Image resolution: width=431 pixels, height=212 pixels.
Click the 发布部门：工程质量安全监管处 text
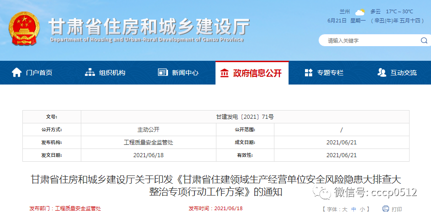tap(65, 208)
